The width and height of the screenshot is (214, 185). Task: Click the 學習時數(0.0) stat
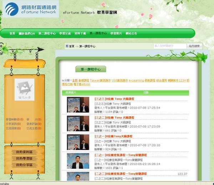coord(15,119)
